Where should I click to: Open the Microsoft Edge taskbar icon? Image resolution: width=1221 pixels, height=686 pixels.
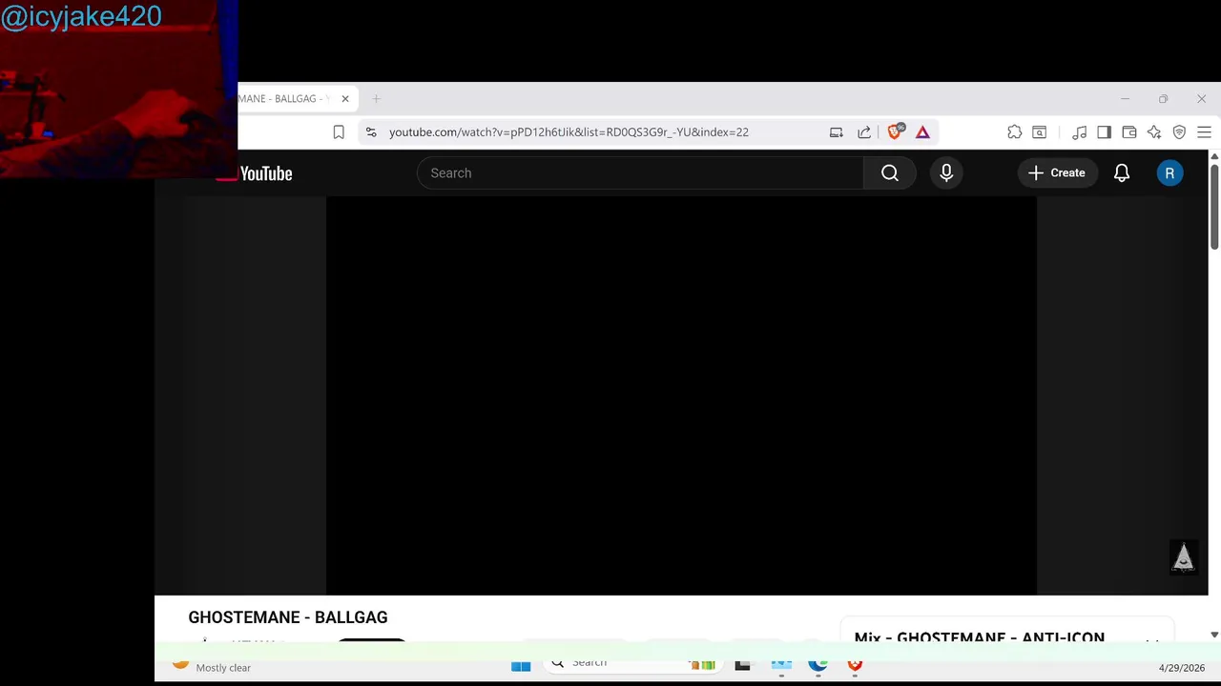click(x=817, y=664)
